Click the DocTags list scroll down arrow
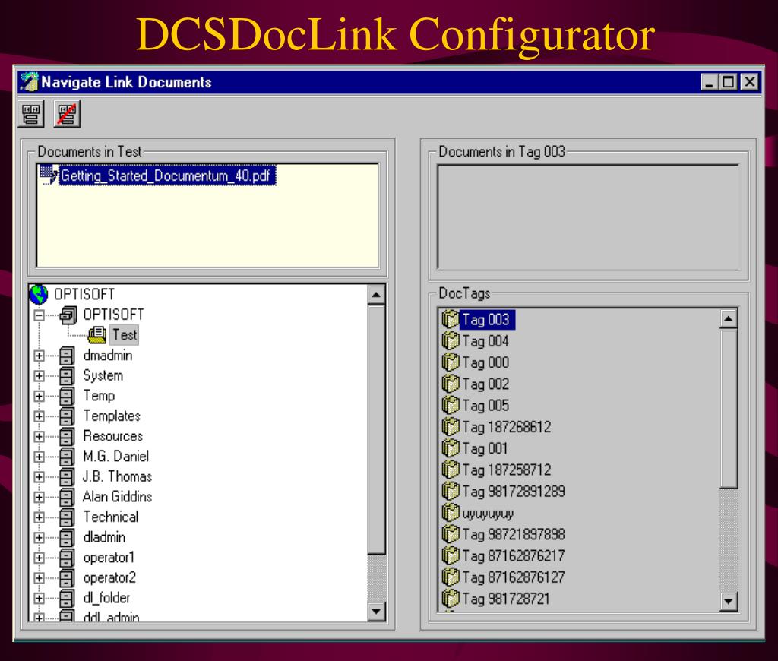Image resolution: width=778 pixels, height=661 pixels. (x=728, y=602)
